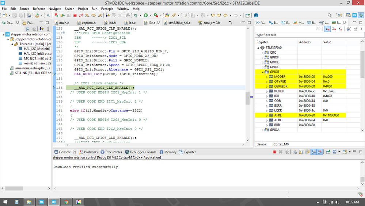Switch to the Problems tab
The width and height of the screenshot is (365, 206).
point(88,152)
